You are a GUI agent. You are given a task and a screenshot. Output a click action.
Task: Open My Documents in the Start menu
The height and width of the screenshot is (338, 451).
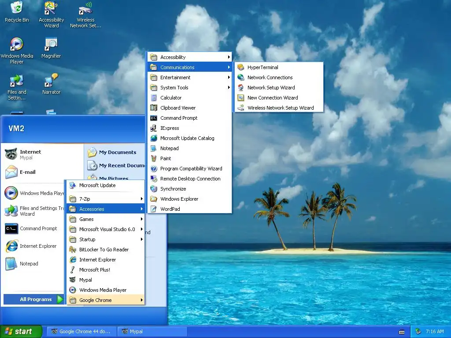[115, 152]
